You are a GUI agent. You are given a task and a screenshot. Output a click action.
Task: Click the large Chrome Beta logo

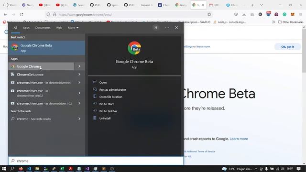click(134, 48)
